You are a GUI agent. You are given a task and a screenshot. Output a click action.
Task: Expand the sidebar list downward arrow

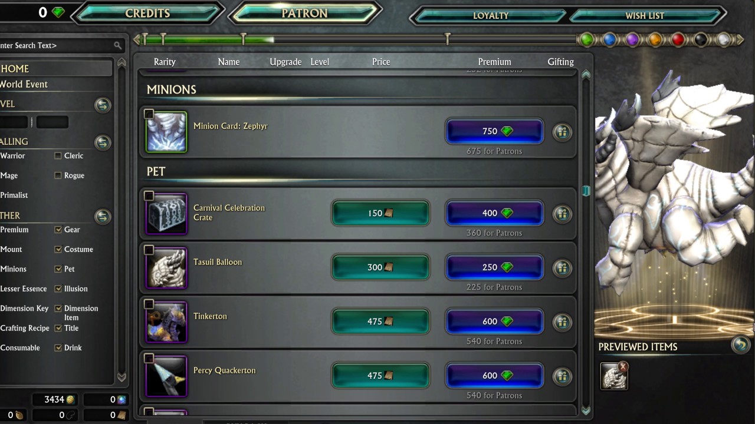pos(122,377)
